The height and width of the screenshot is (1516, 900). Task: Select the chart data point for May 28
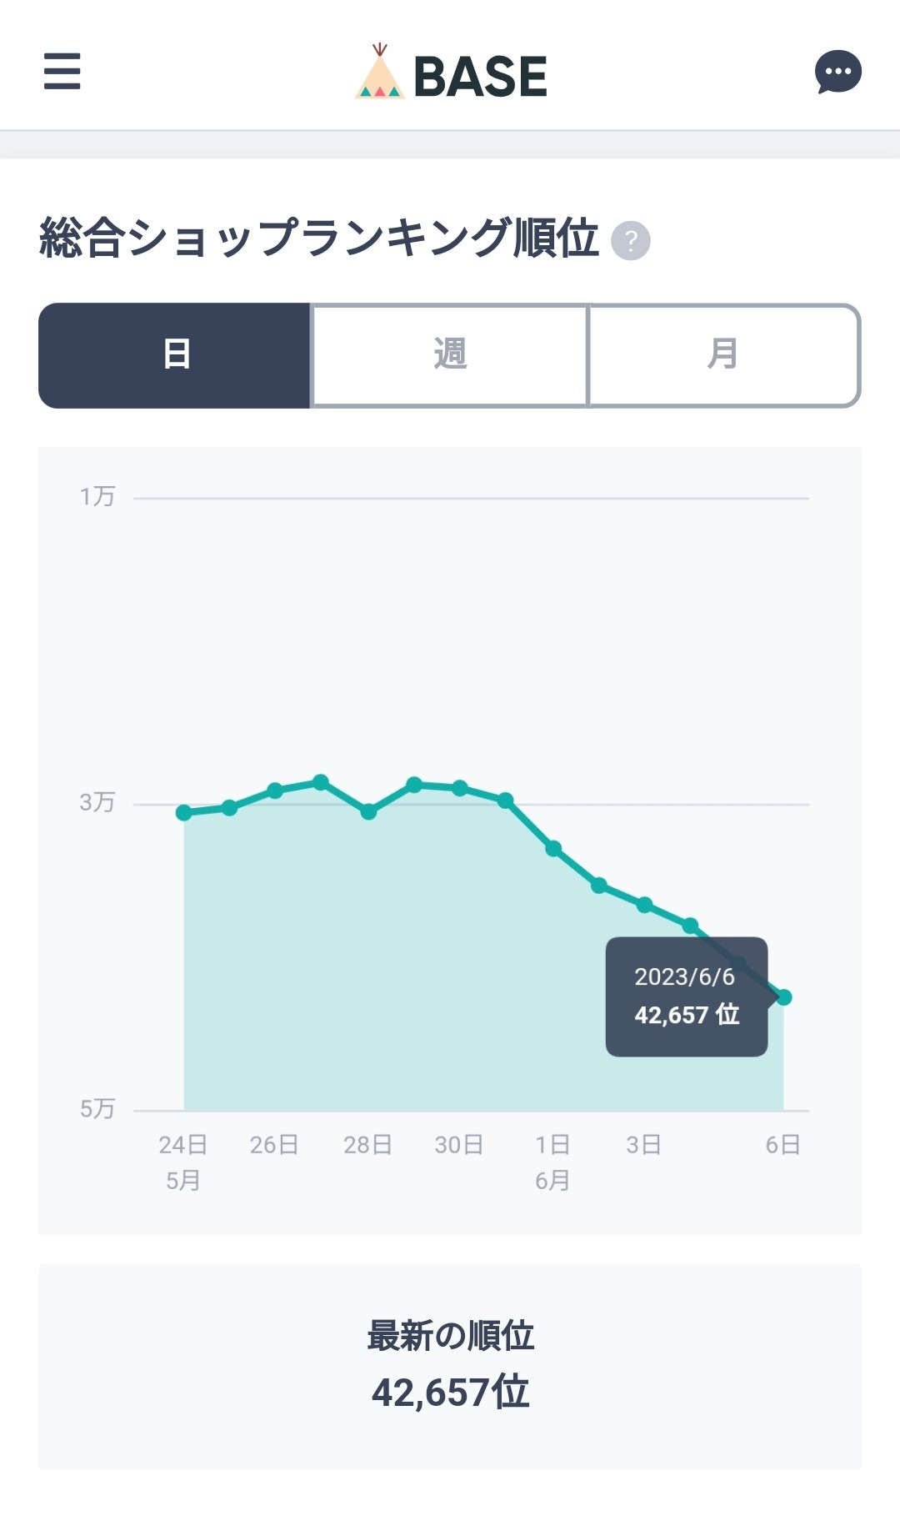368,811
